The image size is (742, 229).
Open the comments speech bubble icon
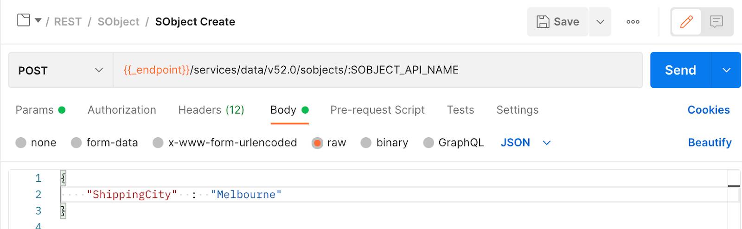[x=716, y=22]
